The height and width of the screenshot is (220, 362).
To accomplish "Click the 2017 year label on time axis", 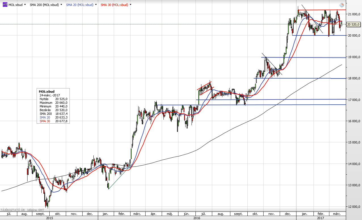I will coord(321,218).
